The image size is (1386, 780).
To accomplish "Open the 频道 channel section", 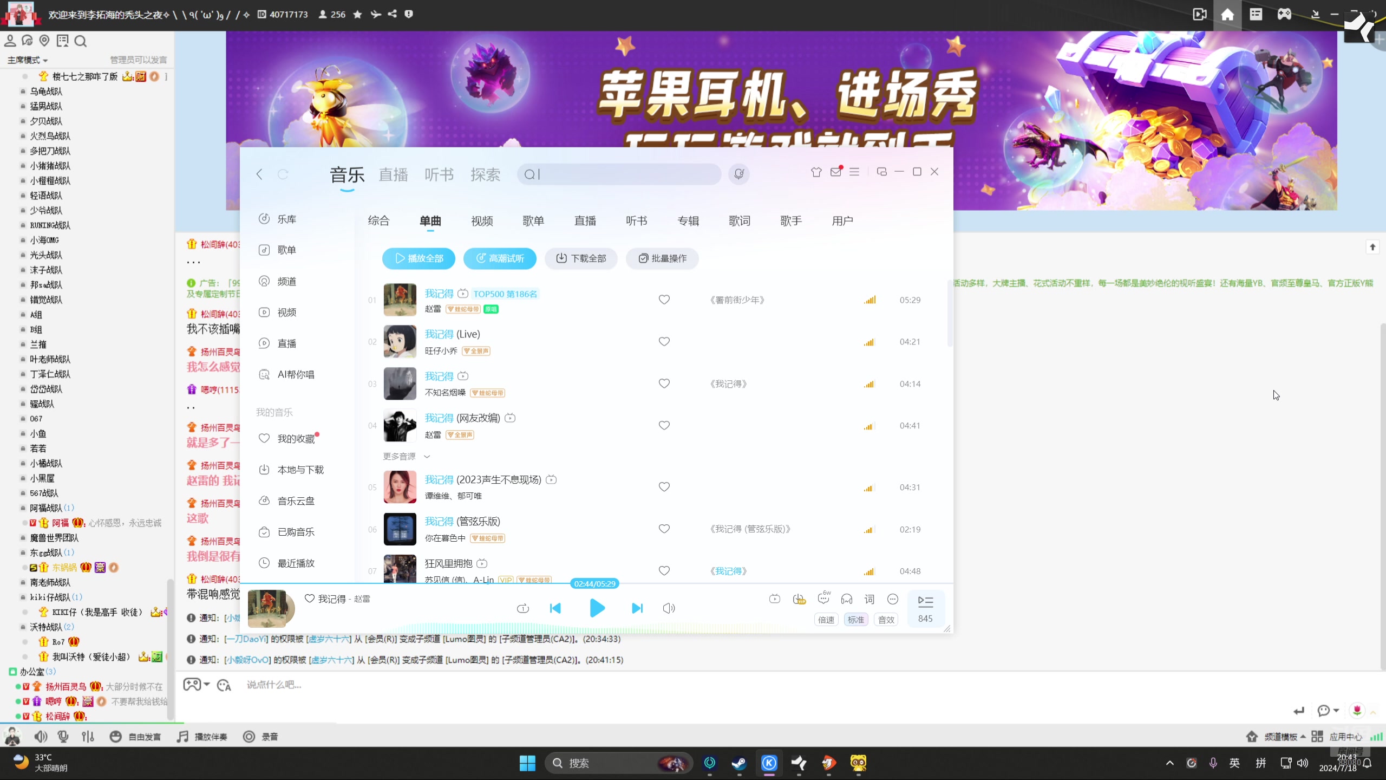I will click(x=277, y=281).
